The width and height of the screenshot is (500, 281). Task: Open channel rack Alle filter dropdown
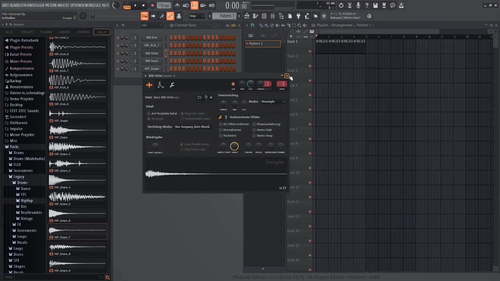coord(152,25)
